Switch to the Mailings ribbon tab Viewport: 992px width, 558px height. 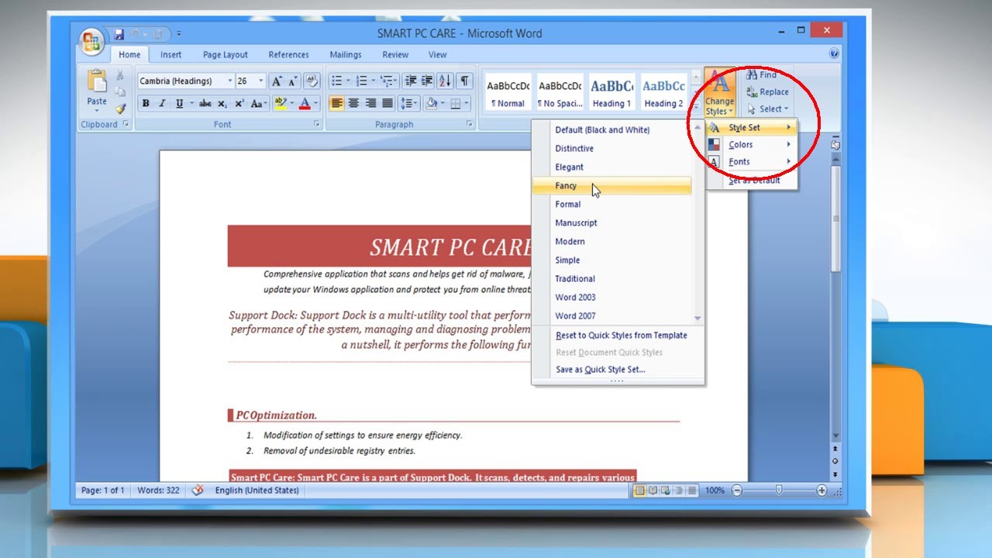346,54
